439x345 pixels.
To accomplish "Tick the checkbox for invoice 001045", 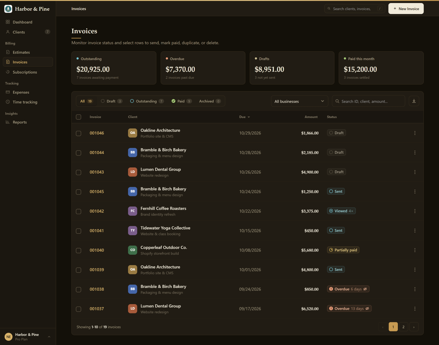I will pos(78,192).
